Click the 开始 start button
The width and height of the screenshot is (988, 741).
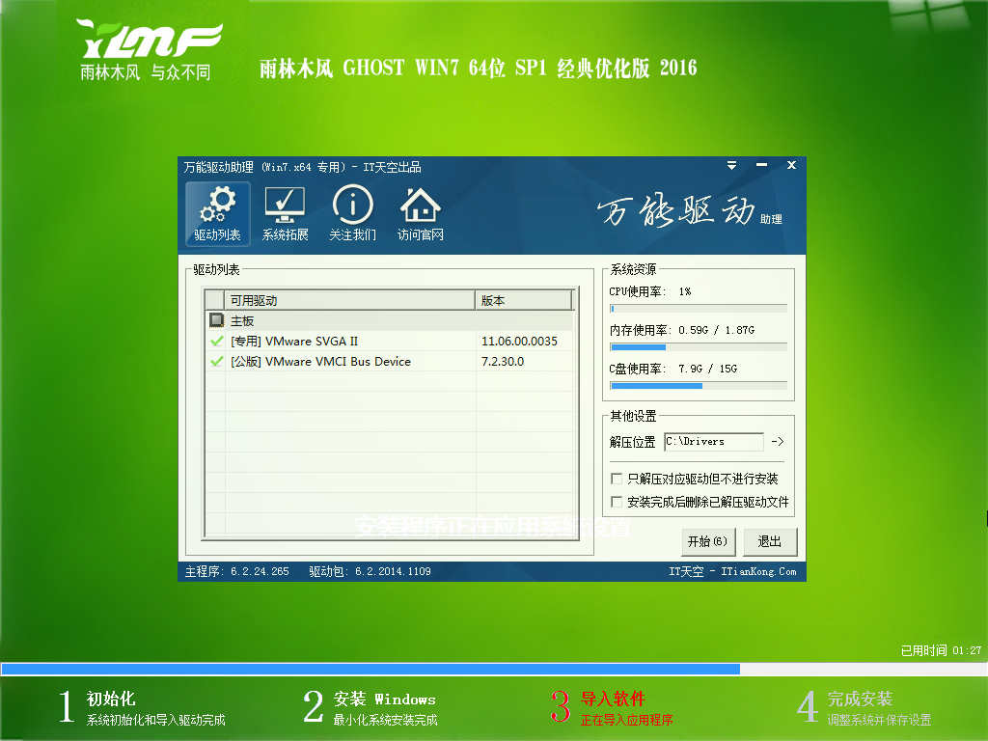pos(707,542)
